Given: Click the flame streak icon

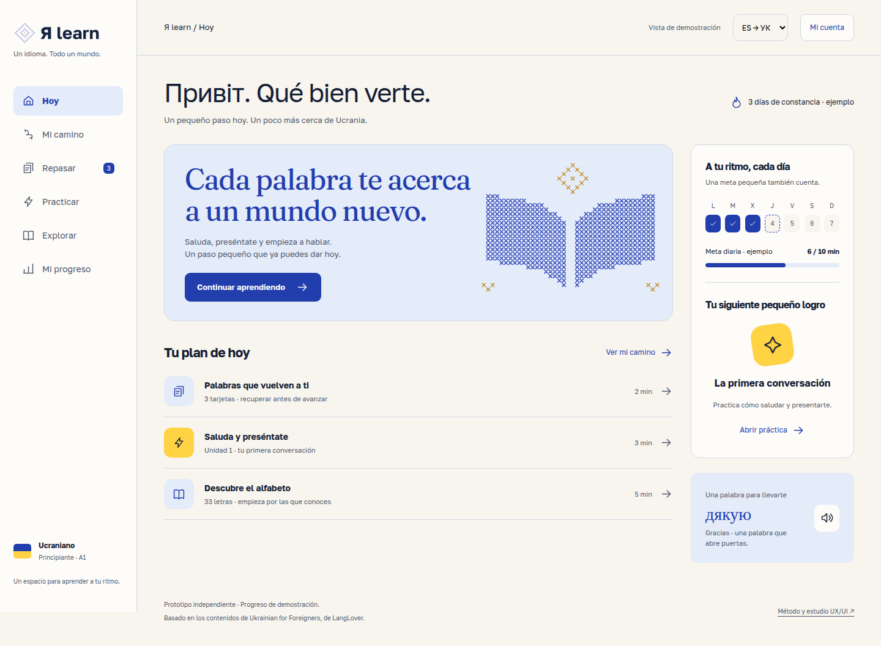Looking at the screenshot, I should [737, 102].
